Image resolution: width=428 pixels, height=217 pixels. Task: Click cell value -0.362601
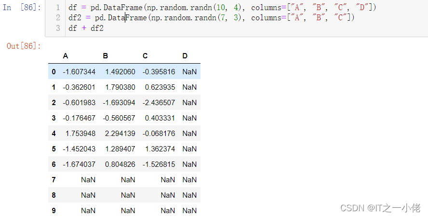[79, 87]
